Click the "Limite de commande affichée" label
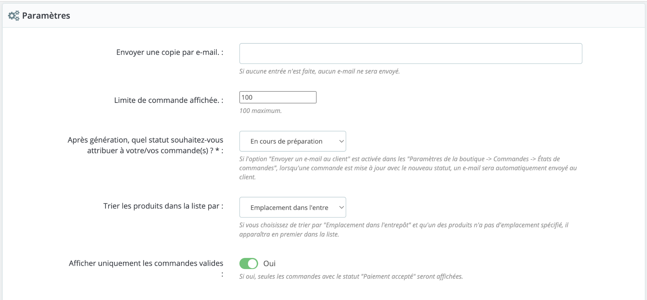647x300 pixels. 168,100
